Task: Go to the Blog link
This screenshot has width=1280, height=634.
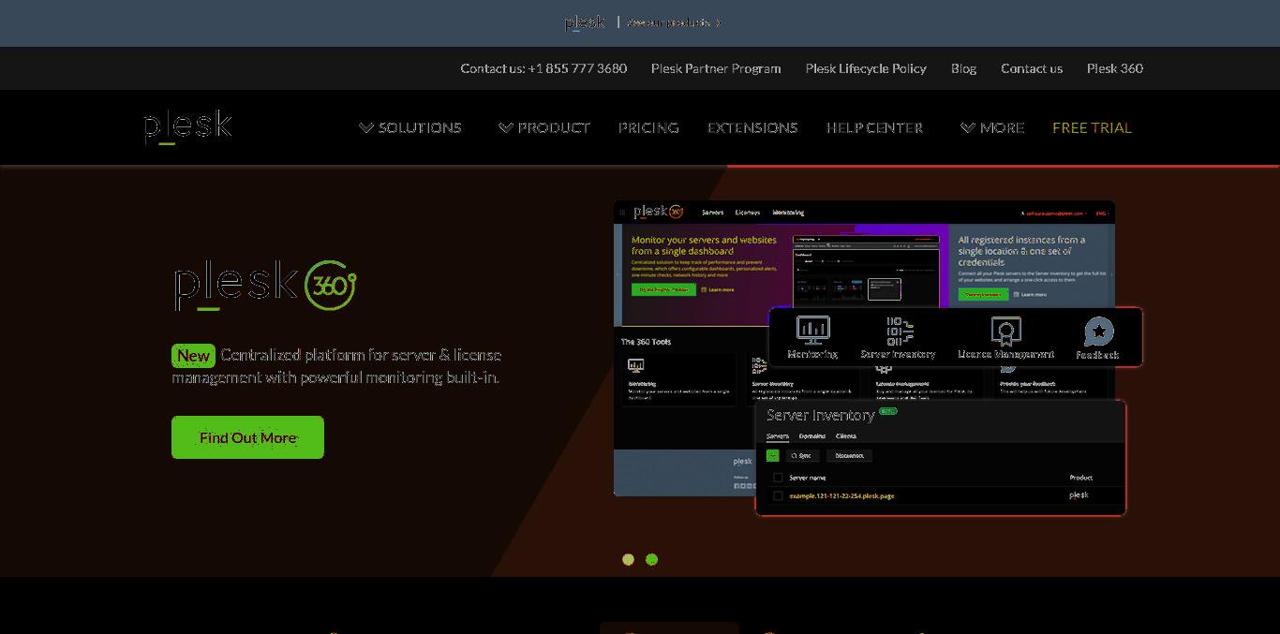Action: pos(963,68)
